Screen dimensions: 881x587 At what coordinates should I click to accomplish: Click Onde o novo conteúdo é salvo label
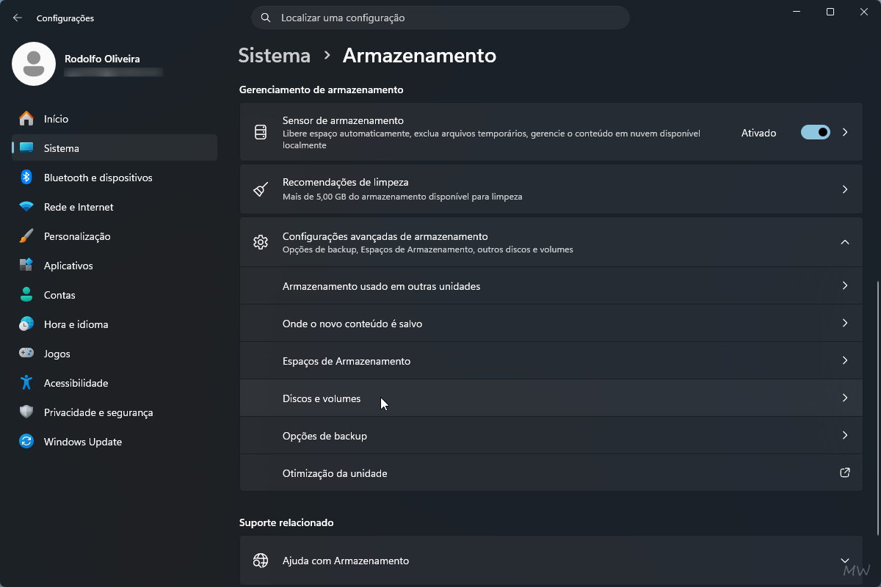pos(352,324)
